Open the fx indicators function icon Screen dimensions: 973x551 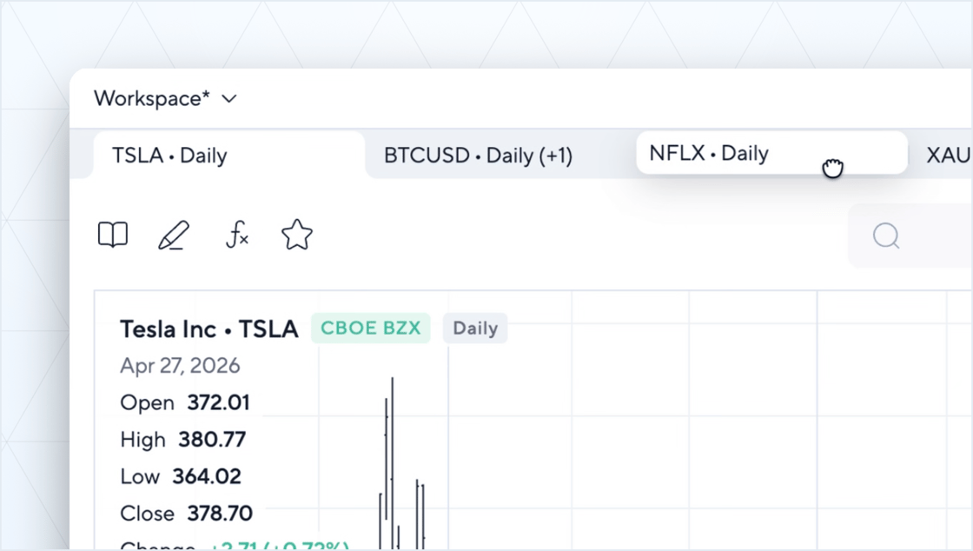(236, 236)
